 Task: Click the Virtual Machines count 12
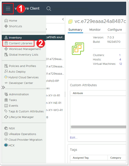click(x=121, y=64)
